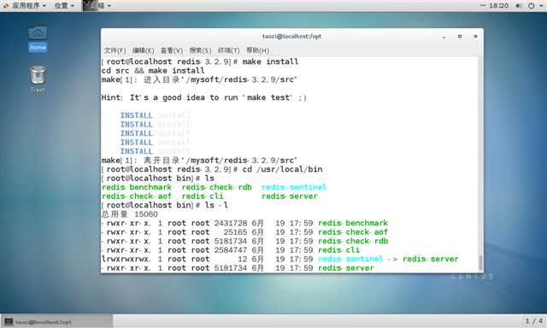This screenshot has height=328, width=547.
Task: Open the Terminal (终端) menu
Action: click(228, 50)
